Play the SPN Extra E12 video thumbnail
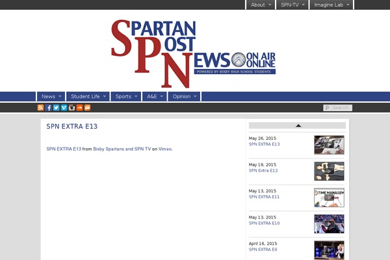Image resolution: width=390 pixels, height=260 pixels. tap(329, 171)
